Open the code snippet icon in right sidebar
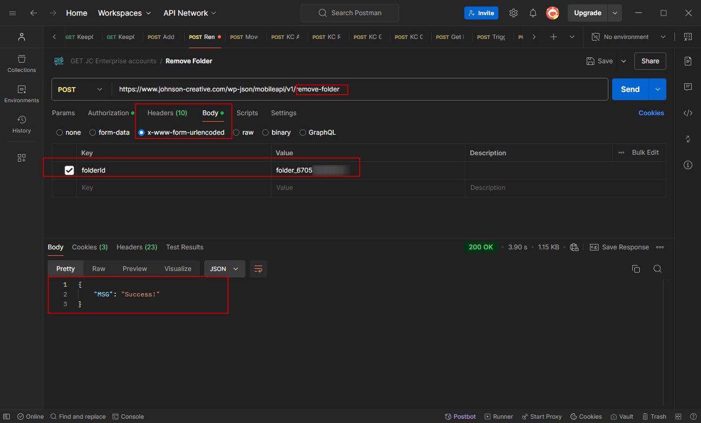This screenshot has width=701, height=423. (688, 113)
